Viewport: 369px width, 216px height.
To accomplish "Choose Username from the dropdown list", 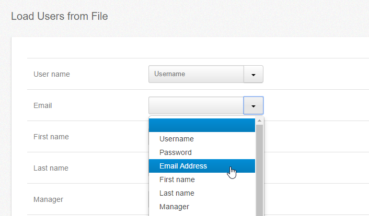I will (x=202, y=139).
